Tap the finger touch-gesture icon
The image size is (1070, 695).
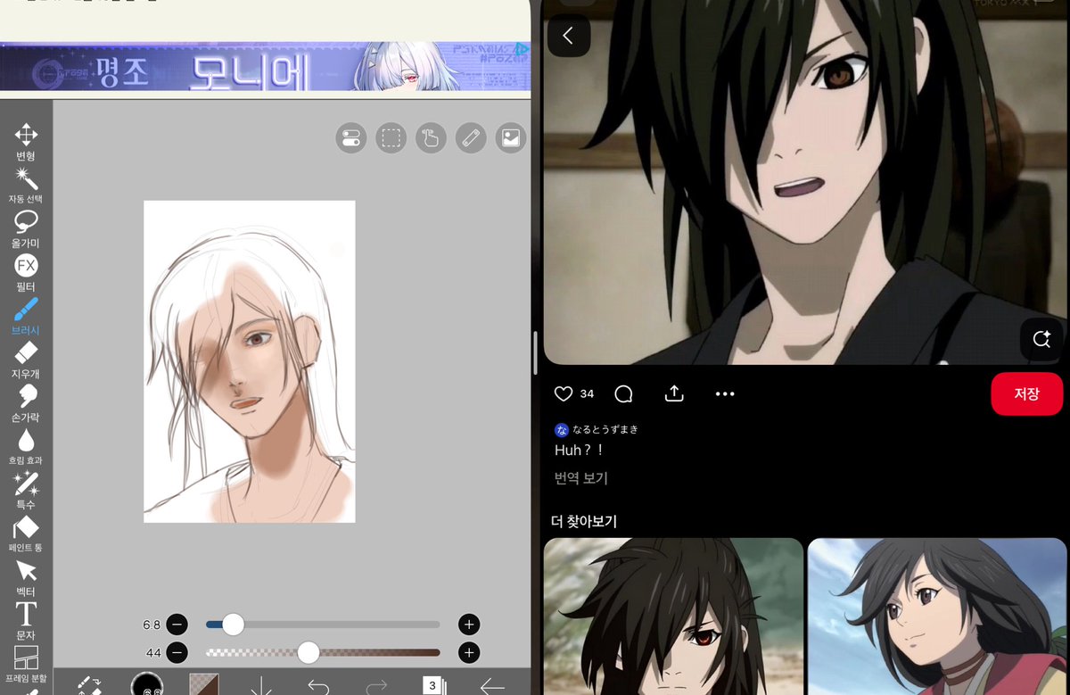pyautogui.click(x=431, y=138)
